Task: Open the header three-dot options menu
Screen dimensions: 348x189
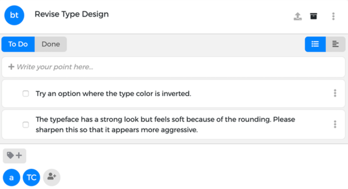Action: pos(333,16)
